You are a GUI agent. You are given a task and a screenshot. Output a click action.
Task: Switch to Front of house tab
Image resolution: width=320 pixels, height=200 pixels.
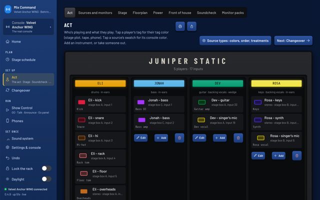coord(180,12)
